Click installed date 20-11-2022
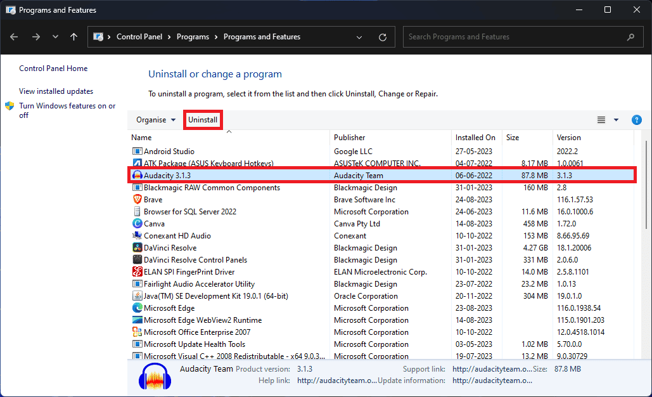This screenshot has width=652, height=397. [x=473, y=296]
